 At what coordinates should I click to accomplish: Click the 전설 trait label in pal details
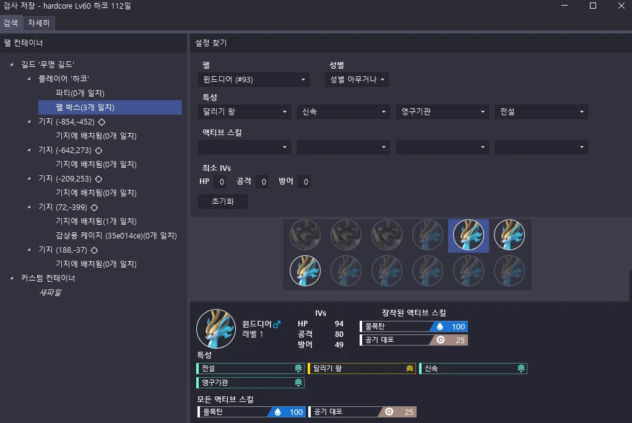pos(209,368)
